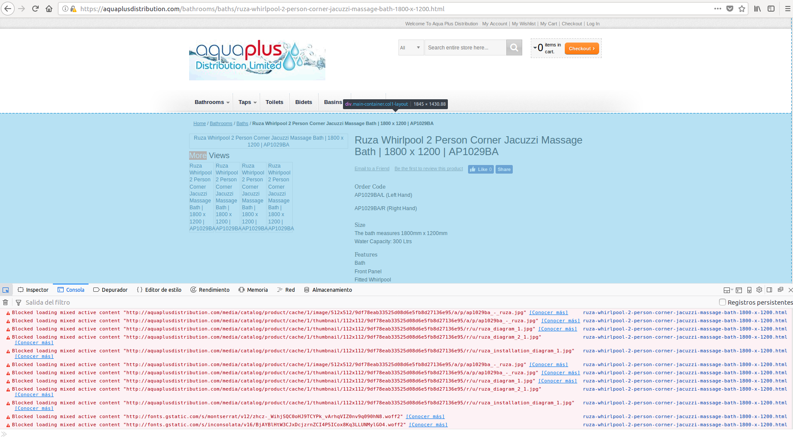Screen dimensions: 793x437
Task: Toggle the devtools side-dock icon
Action: tap(769, 290)
